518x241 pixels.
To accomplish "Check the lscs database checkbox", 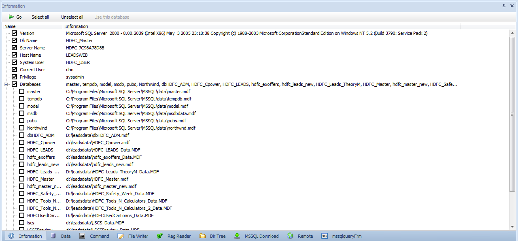I will point(22,223).
